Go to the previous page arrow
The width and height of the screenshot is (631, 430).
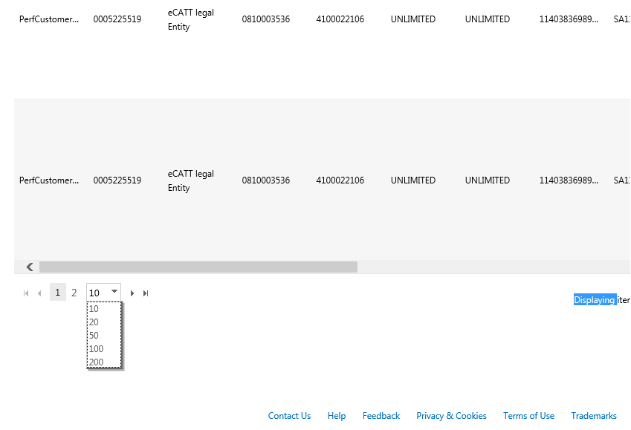pos(39,293)
